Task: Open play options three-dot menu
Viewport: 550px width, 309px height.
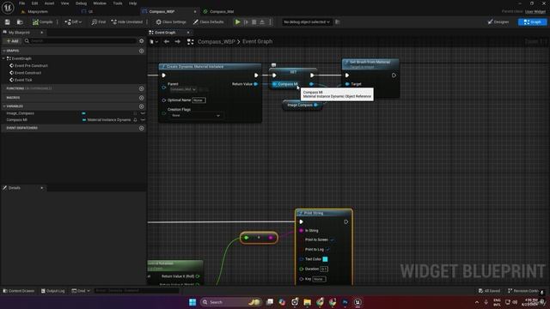Action: (270, 22)
